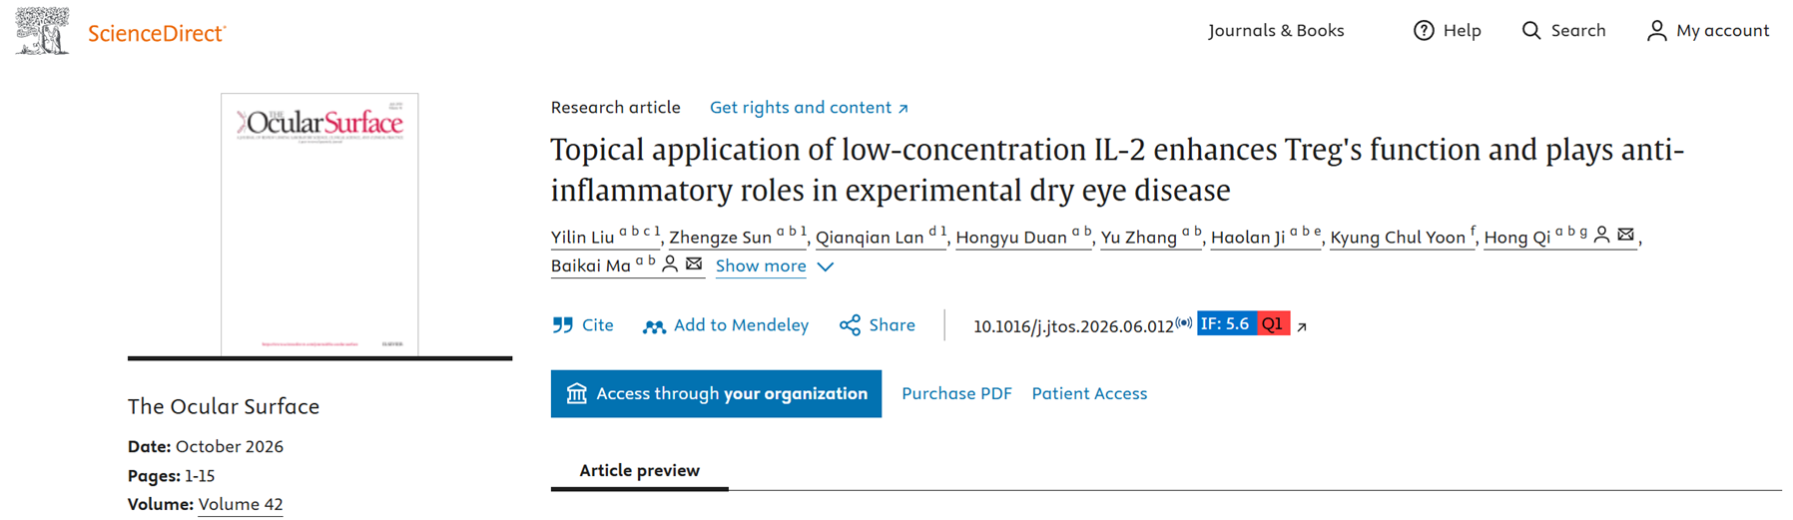The image size is (1793, 520).
Task: Click the Share icon
Action: (850, 325)
